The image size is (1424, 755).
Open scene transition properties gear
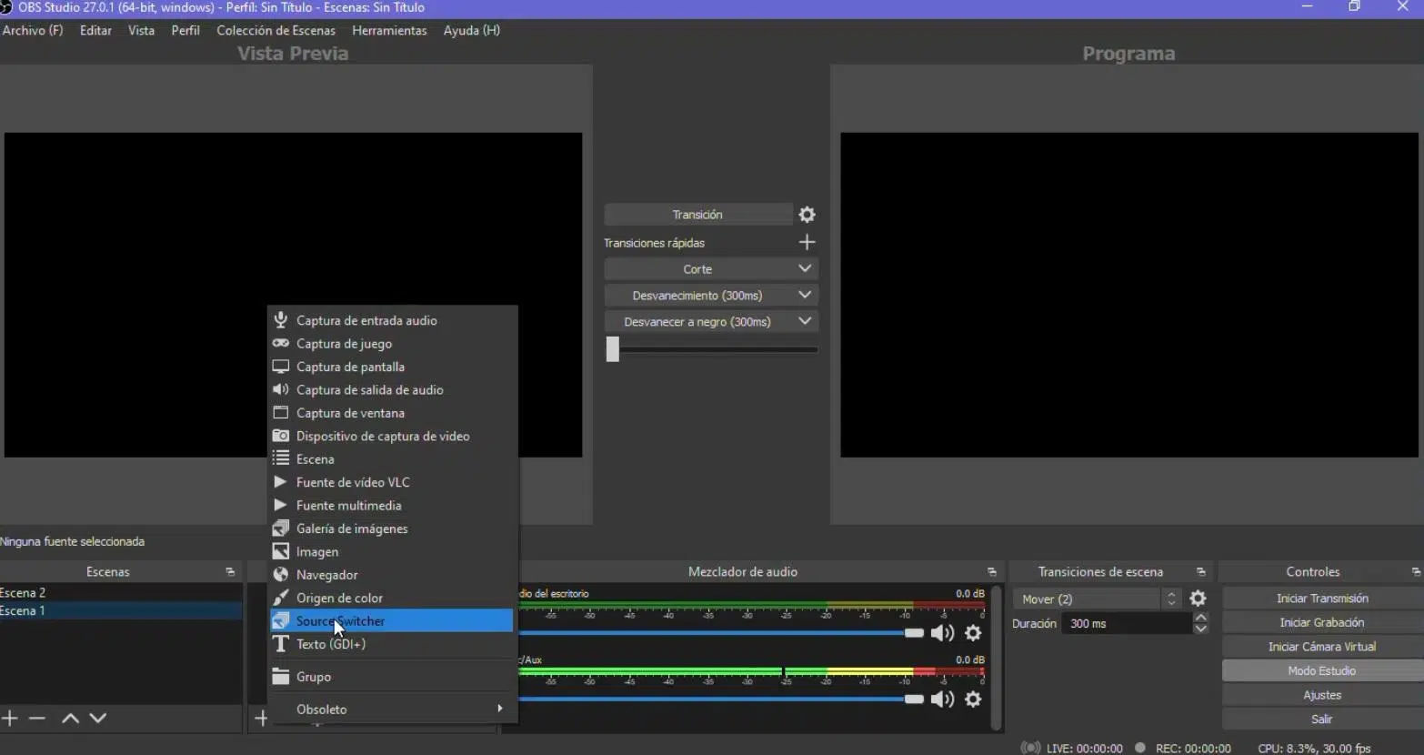point(1198,599)
